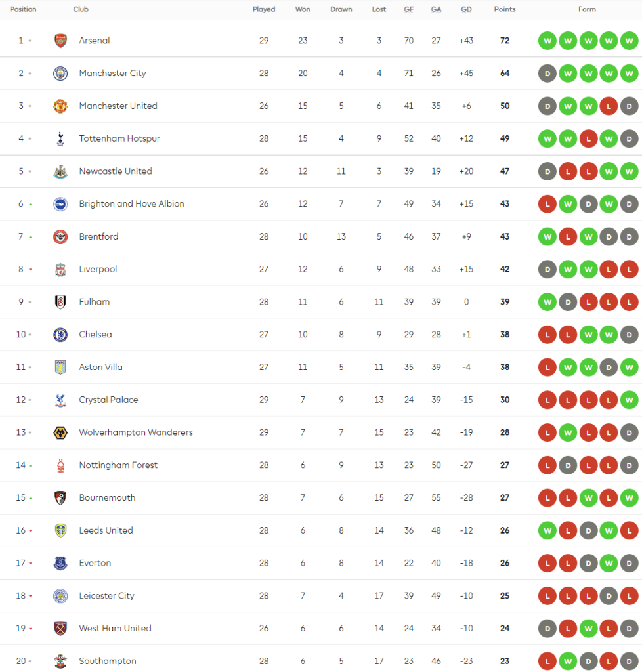This screenshot has height=672, width=642.
Task: Click the Newcastle United crest icon
Action: [x=60, y=171]
